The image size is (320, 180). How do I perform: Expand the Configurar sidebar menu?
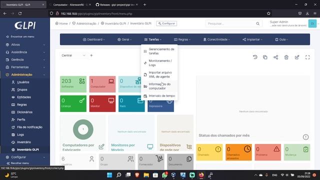point(25,157)
